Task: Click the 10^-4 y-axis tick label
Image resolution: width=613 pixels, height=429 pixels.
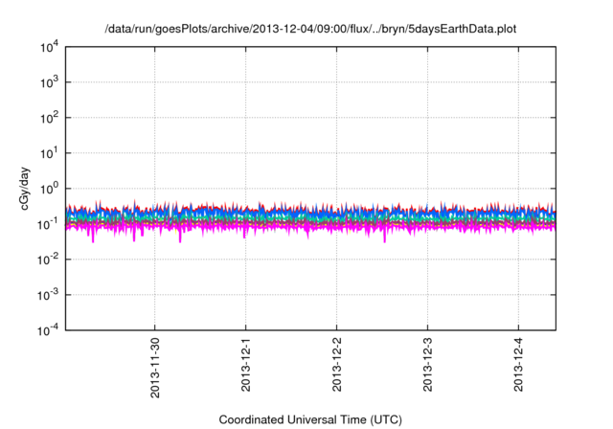Action: pyautogui.click(x=48, y=331)
